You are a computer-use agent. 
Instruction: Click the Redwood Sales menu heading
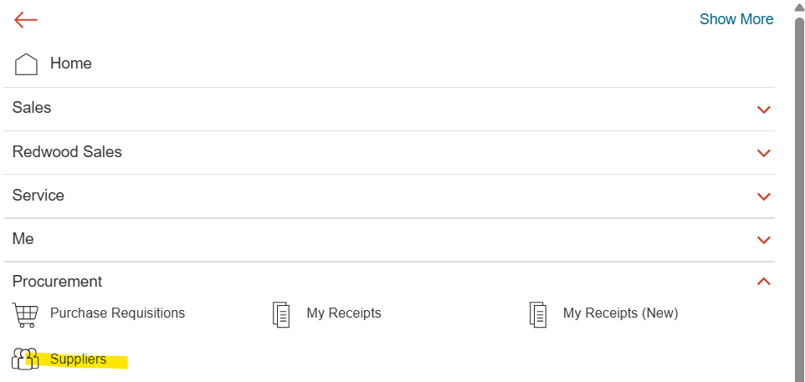click(x=67, y=152)
